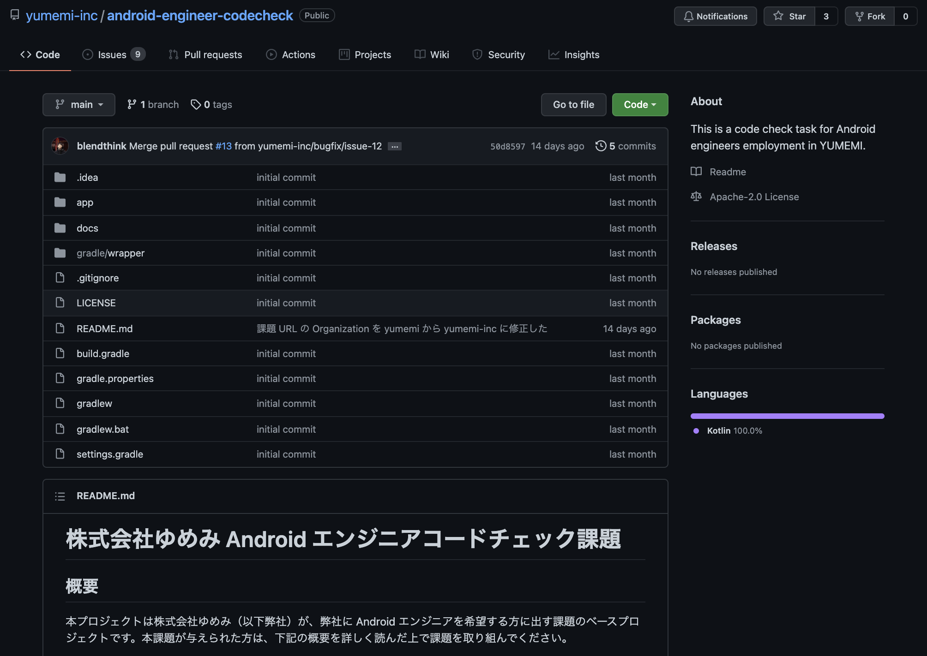This screenshot has height=656, width=927.
Task: View the 5 commits history
Action: (626, 146)
